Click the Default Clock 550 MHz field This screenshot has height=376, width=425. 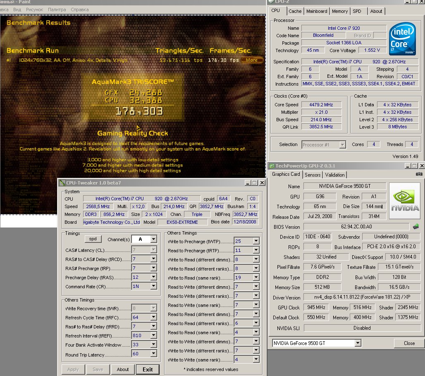click(x=316, y=317)
